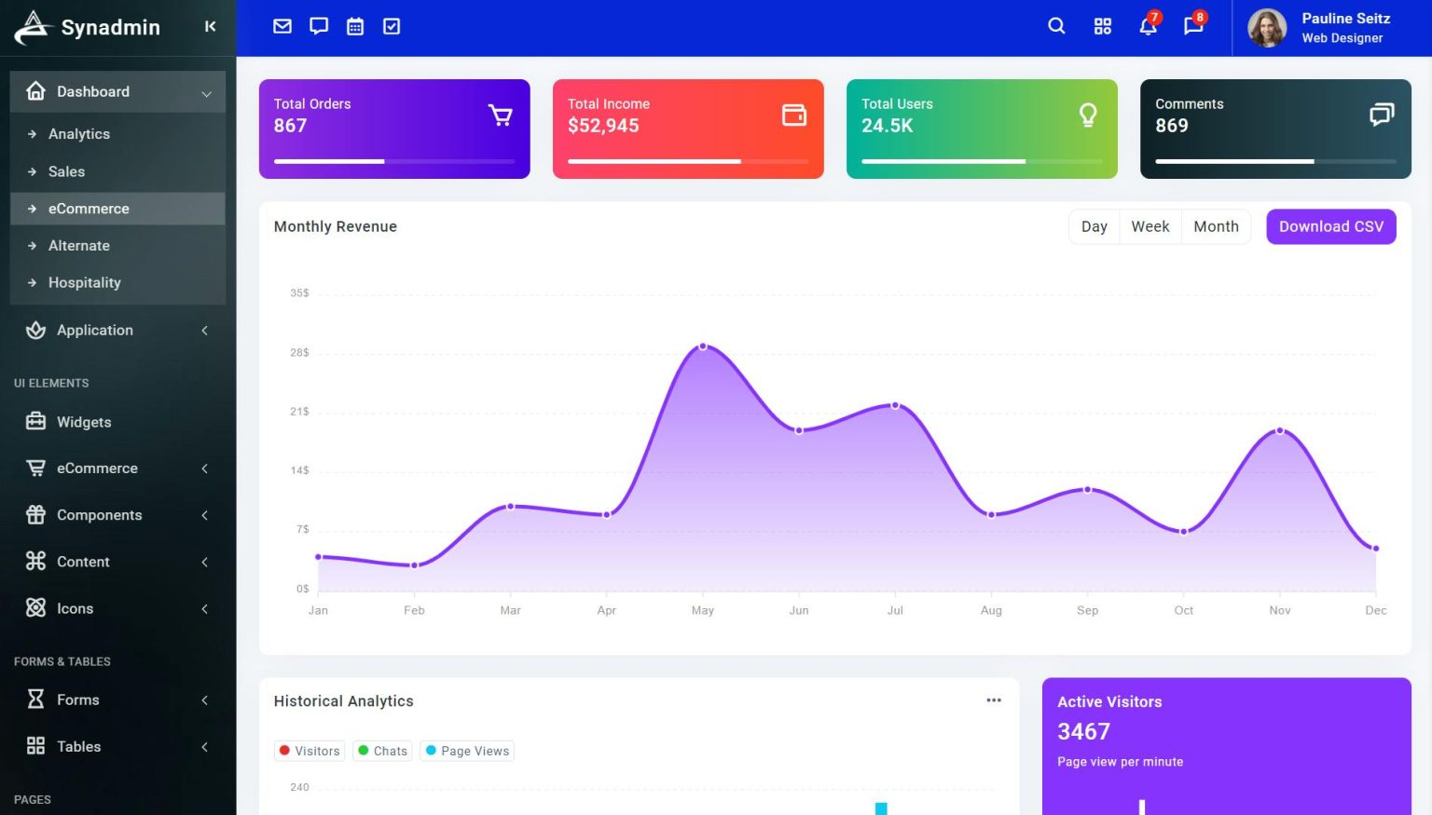Collapse the sidebar using the arrow icon
Viewport: 1432px width, 815px height.
coord(210,26)
